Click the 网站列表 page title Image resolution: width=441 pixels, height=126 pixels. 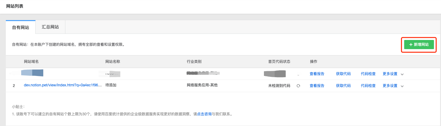click(15, 6)
